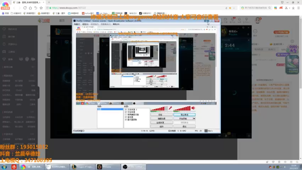
Task: Click the Douyu logo in page header
Action: pos(44,20)
